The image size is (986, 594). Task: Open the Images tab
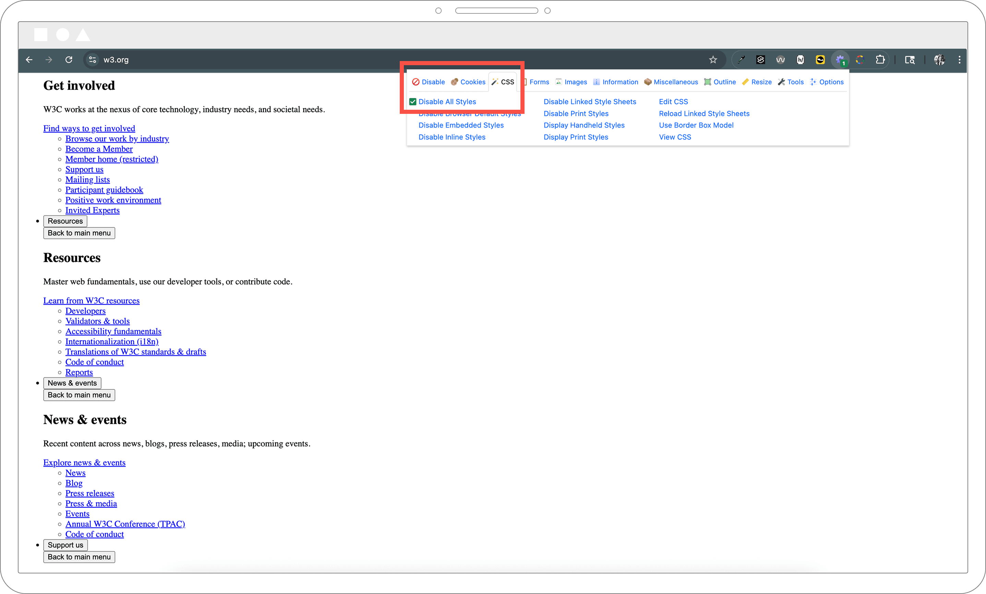coord(571,82)
